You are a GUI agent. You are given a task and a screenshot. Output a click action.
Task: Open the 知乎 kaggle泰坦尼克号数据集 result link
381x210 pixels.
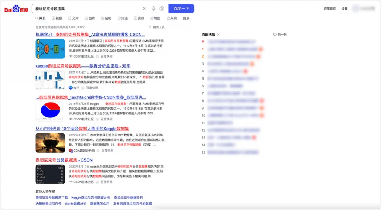83,66
